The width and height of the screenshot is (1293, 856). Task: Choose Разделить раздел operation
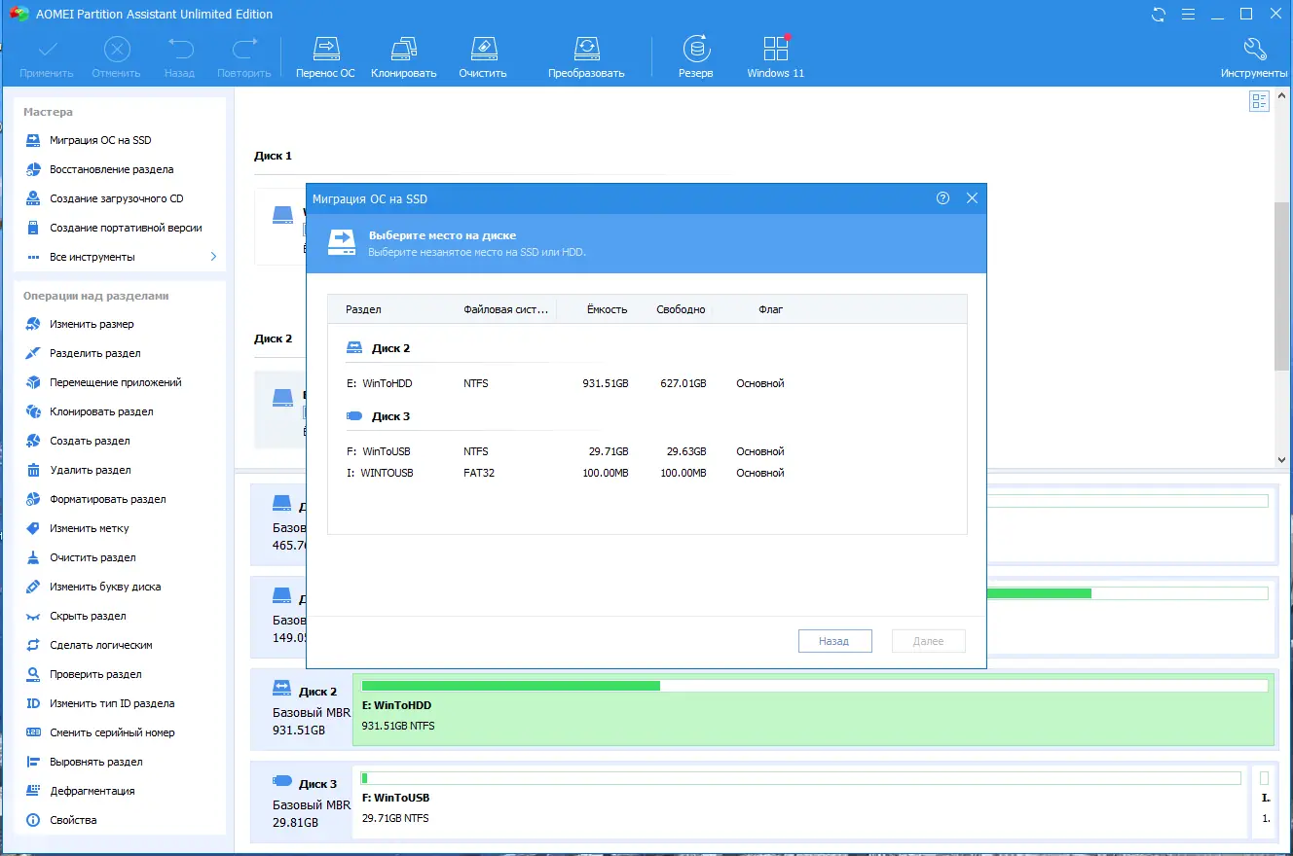click(95, 353)
